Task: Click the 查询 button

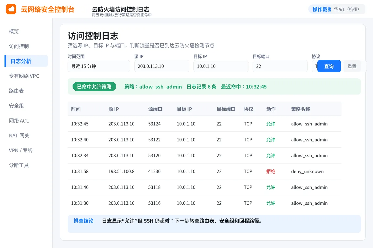Action: tap(329, 66)
